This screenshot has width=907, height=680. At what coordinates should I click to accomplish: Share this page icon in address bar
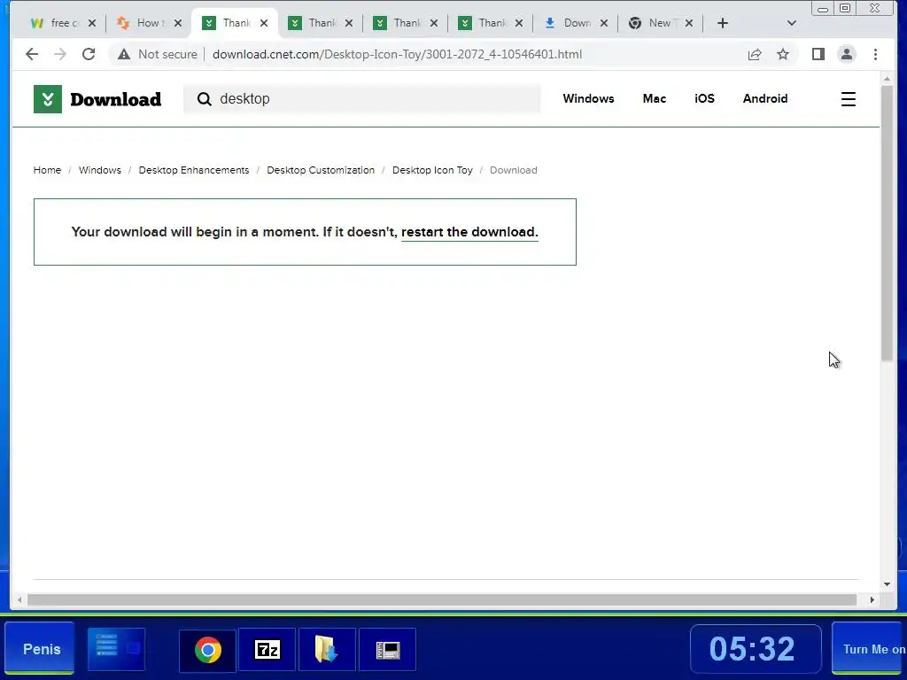click(x=755, y=54)
